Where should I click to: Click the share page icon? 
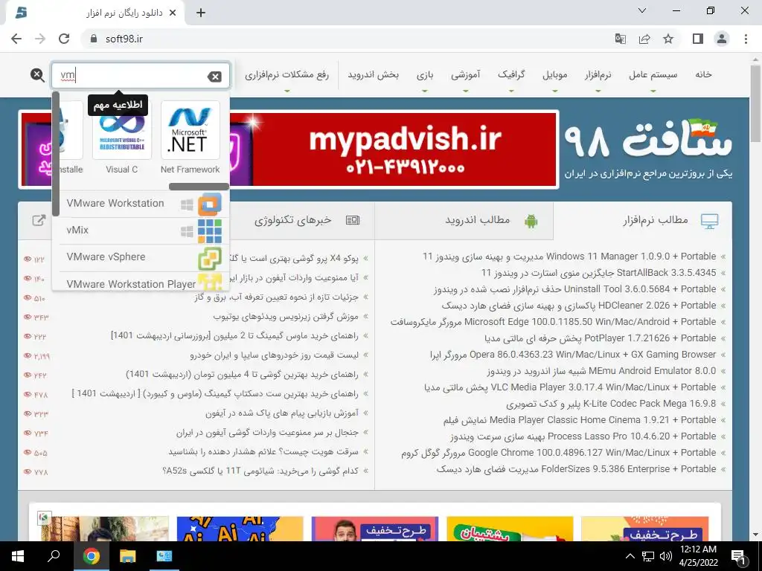click(x=644, y=39)
